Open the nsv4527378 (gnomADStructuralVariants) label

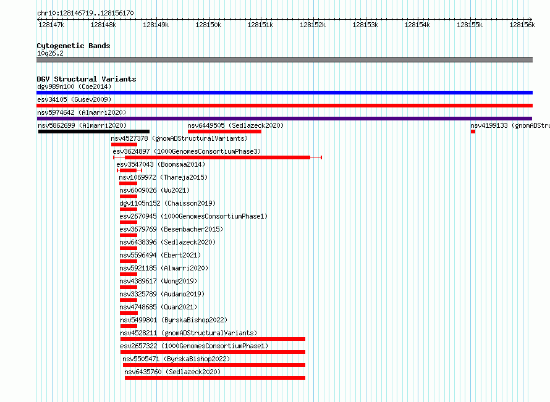[x=180, y=138]
